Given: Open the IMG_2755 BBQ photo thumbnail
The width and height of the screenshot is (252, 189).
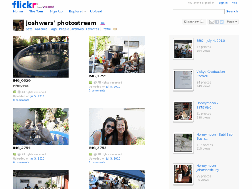Looking at the screenshot, I should coord(117,54).
